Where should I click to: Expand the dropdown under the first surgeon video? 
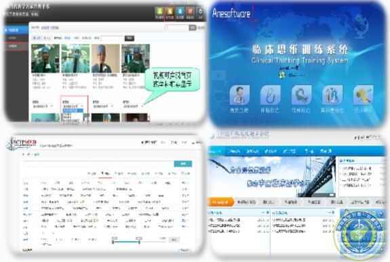pyautogui.click(x=43, y=106)
